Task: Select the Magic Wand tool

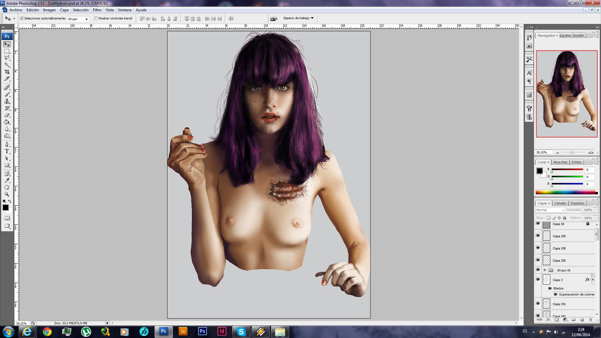Action: [x=7, y=65]
